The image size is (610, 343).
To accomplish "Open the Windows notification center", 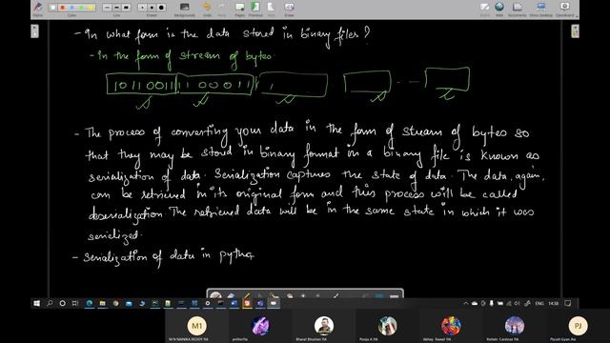I will pos(568,303).
